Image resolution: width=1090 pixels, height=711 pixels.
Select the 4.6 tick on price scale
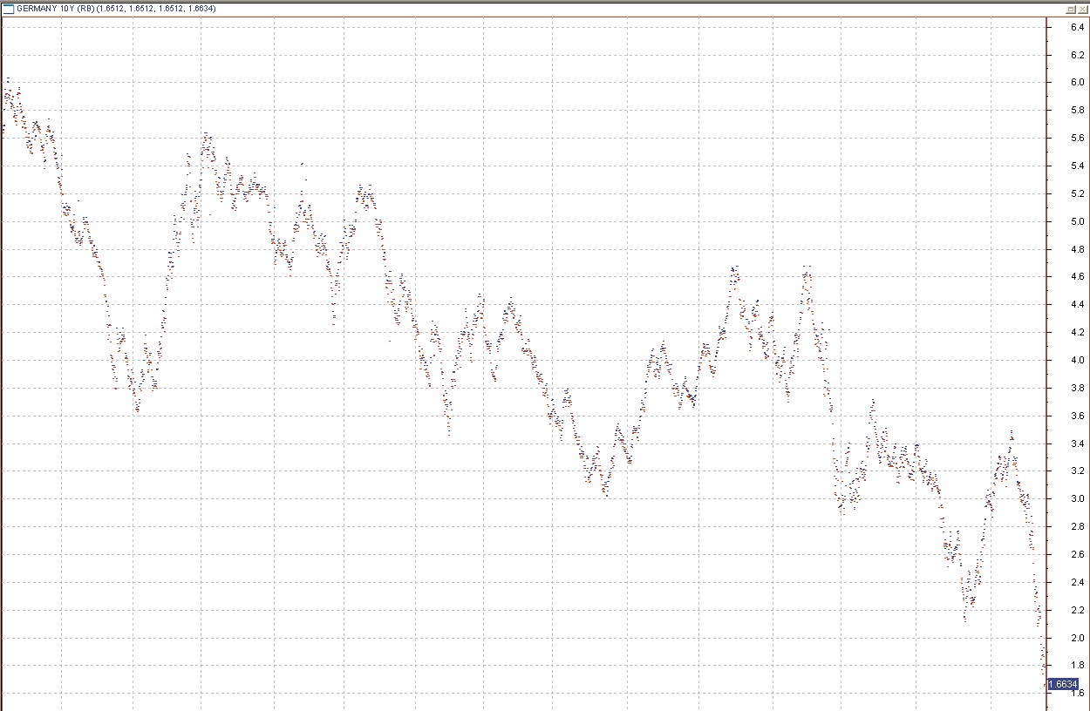[1077, 277]
